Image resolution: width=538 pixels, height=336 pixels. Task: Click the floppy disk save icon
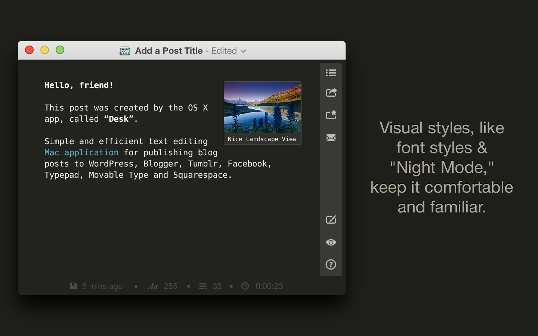(74, 286)
